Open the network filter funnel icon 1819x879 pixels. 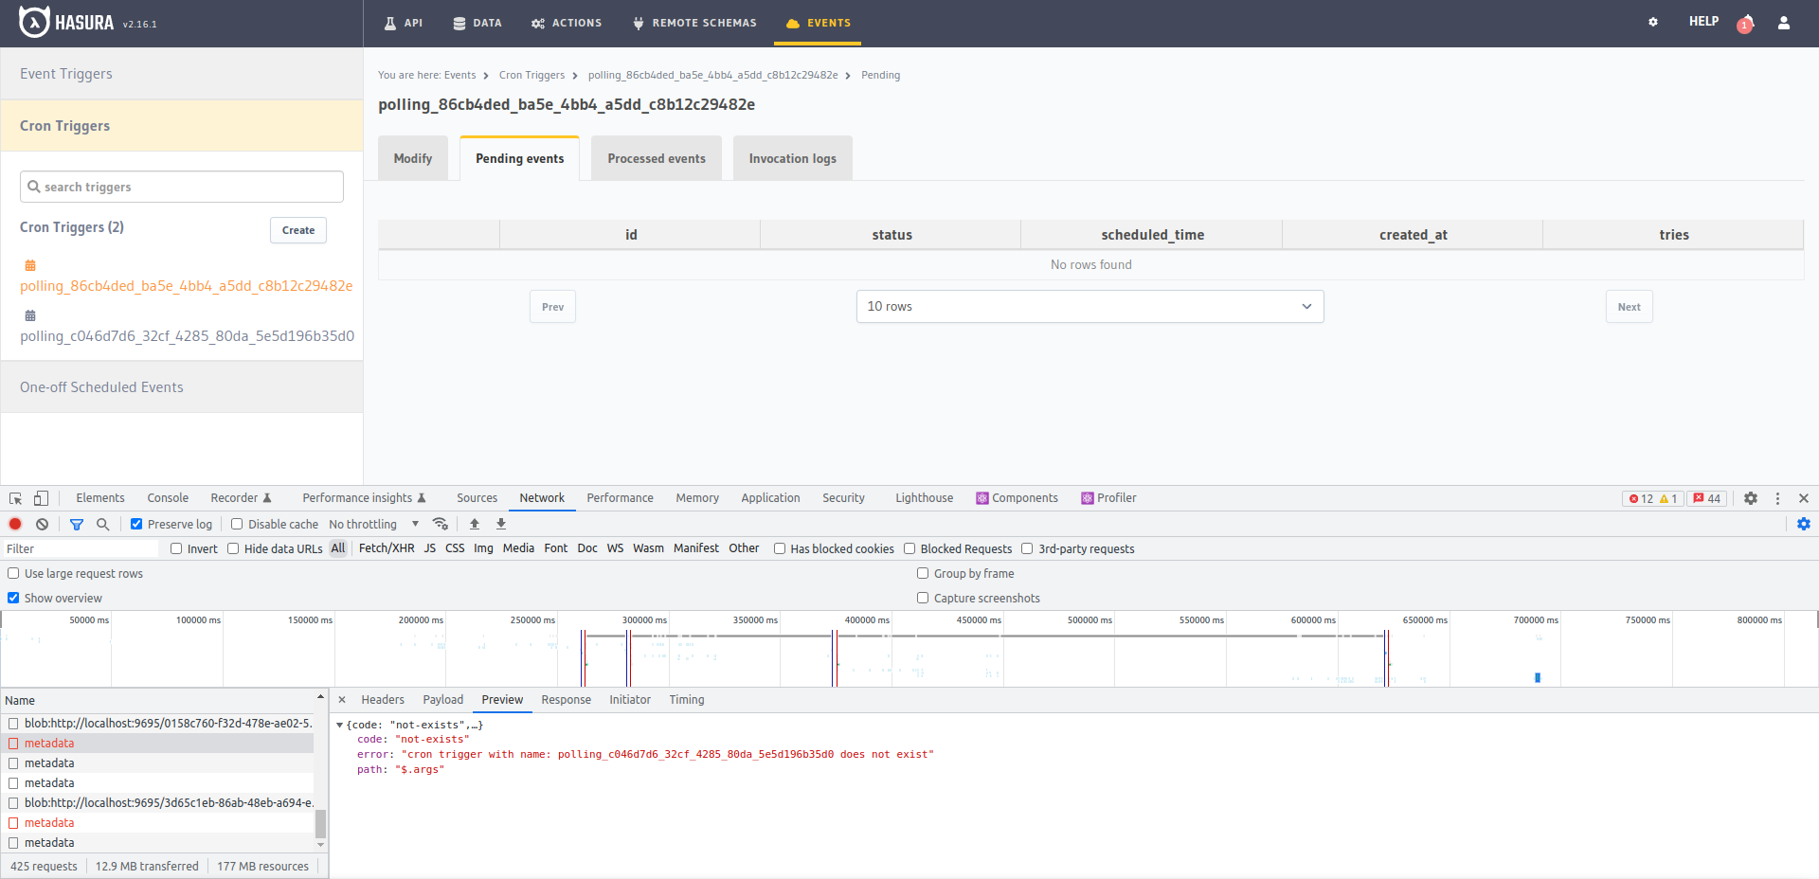(x=77, y=524)
